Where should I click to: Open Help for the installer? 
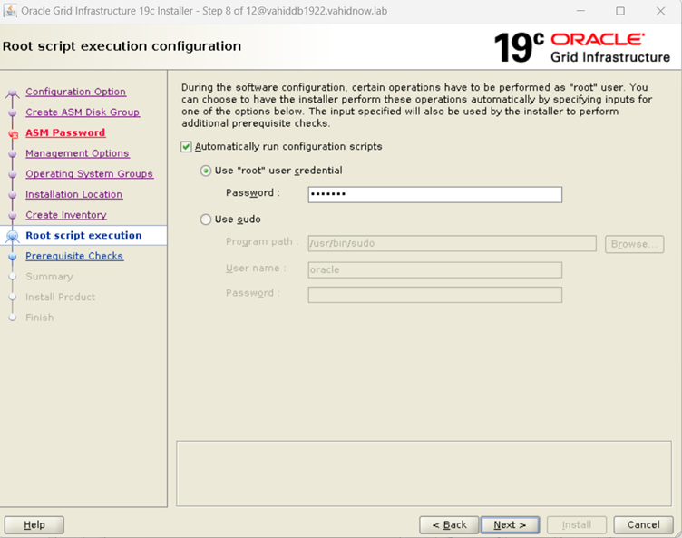click(34, 524)
